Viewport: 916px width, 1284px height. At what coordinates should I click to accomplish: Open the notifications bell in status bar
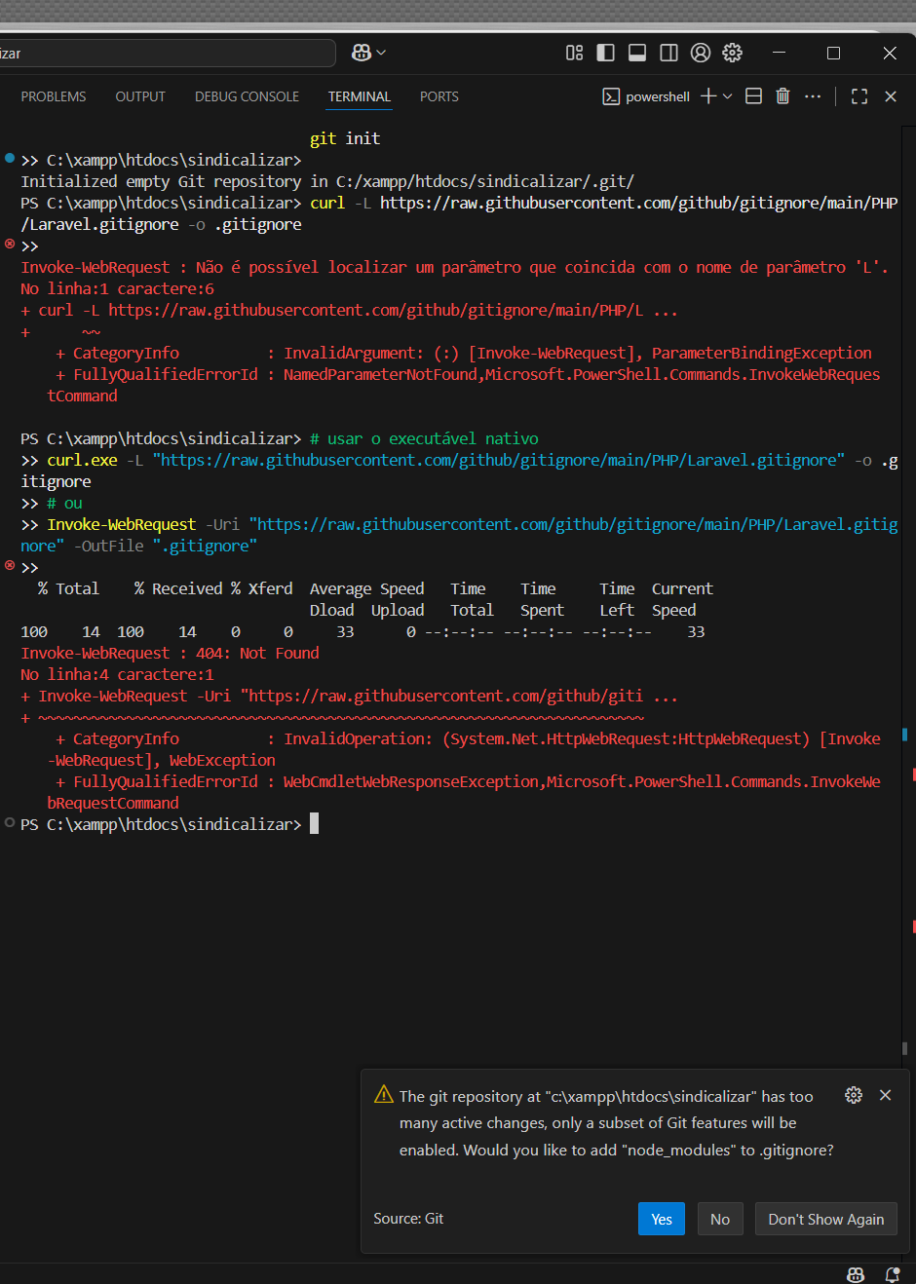(x=892, y=1274)
